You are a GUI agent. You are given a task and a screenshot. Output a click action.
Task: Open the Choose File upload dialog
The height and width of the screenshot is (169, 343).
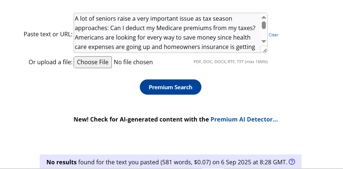pyautogui.click(x=93, y=62)
